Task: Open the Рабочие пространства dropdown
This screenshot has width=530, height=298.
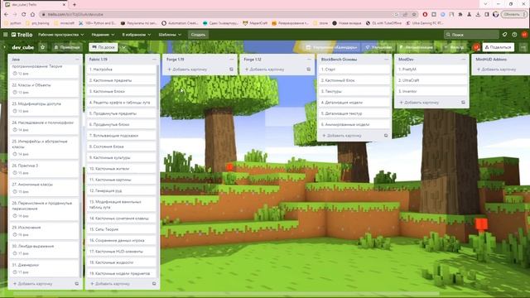Action: [60, 35]
